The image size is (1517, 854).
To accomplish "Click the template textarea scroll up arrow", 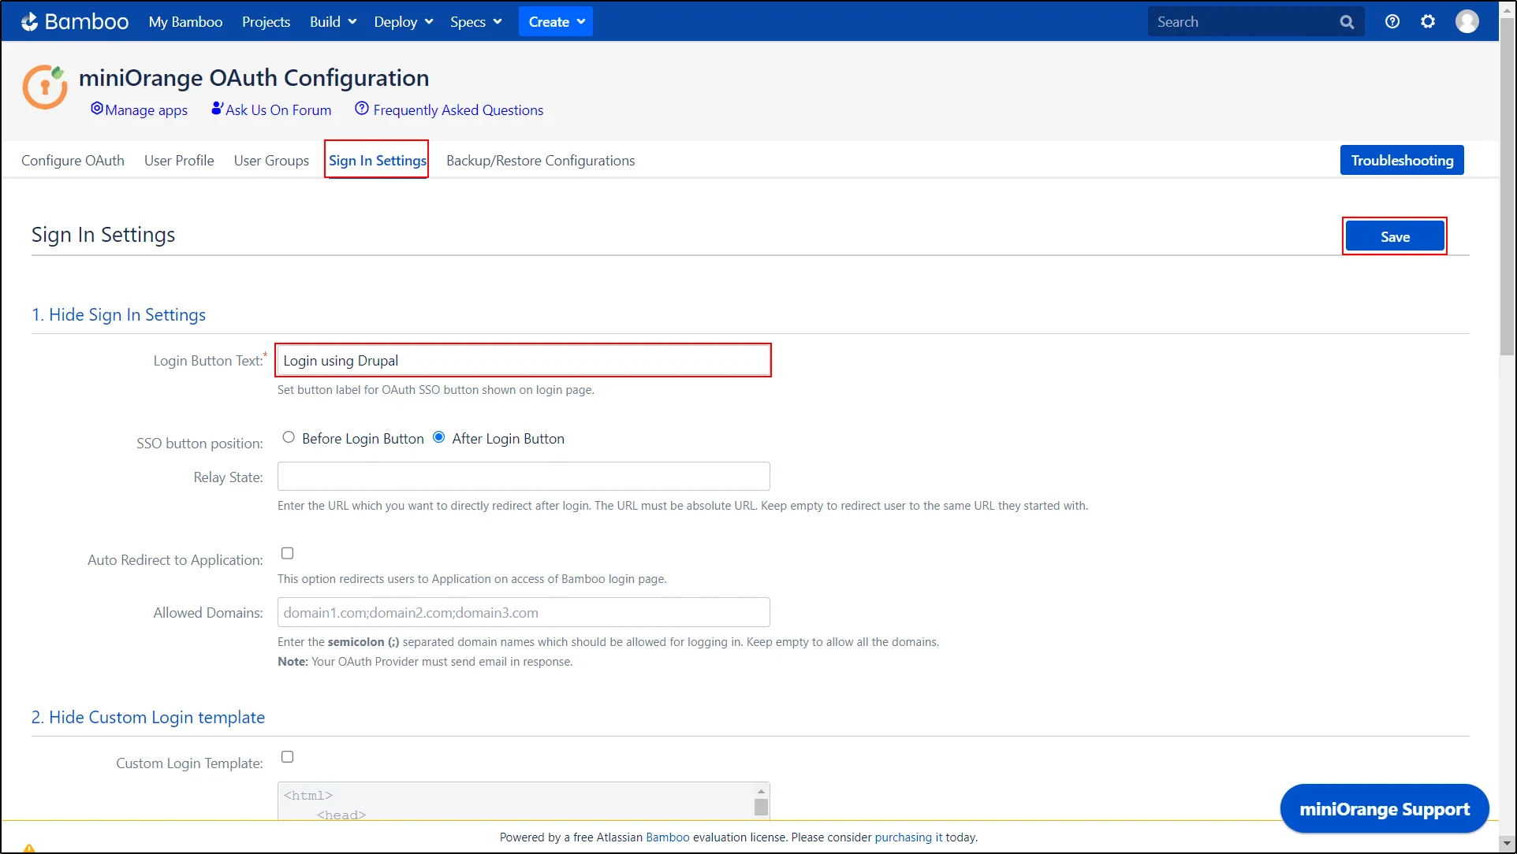I will pos(761,791).
